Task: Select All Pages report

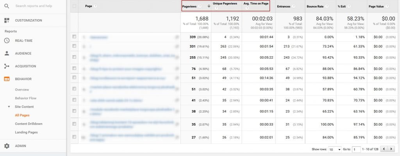Action: (22, 115)
